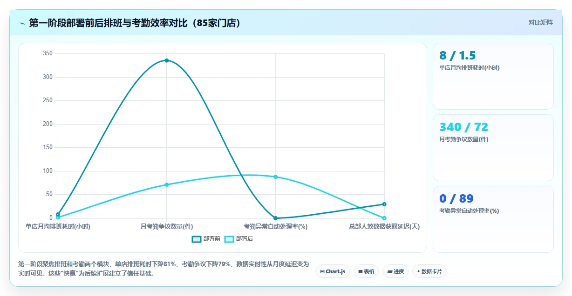This screenshot has width=572, height=296.
Task: Click the lightning icon beside the title
Action: [22, 23]
